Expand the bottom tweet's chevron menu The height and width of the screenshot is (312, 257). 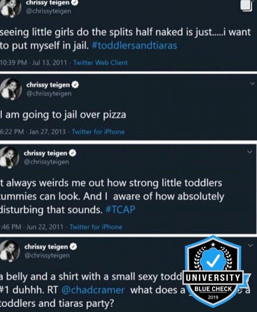(x=250, y=245)
